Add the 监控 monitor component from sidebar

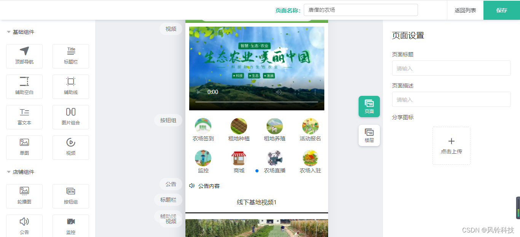point(71,226)
